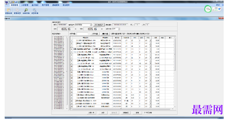
Task: Click the product barcode input field
Action: pos(82,34)
